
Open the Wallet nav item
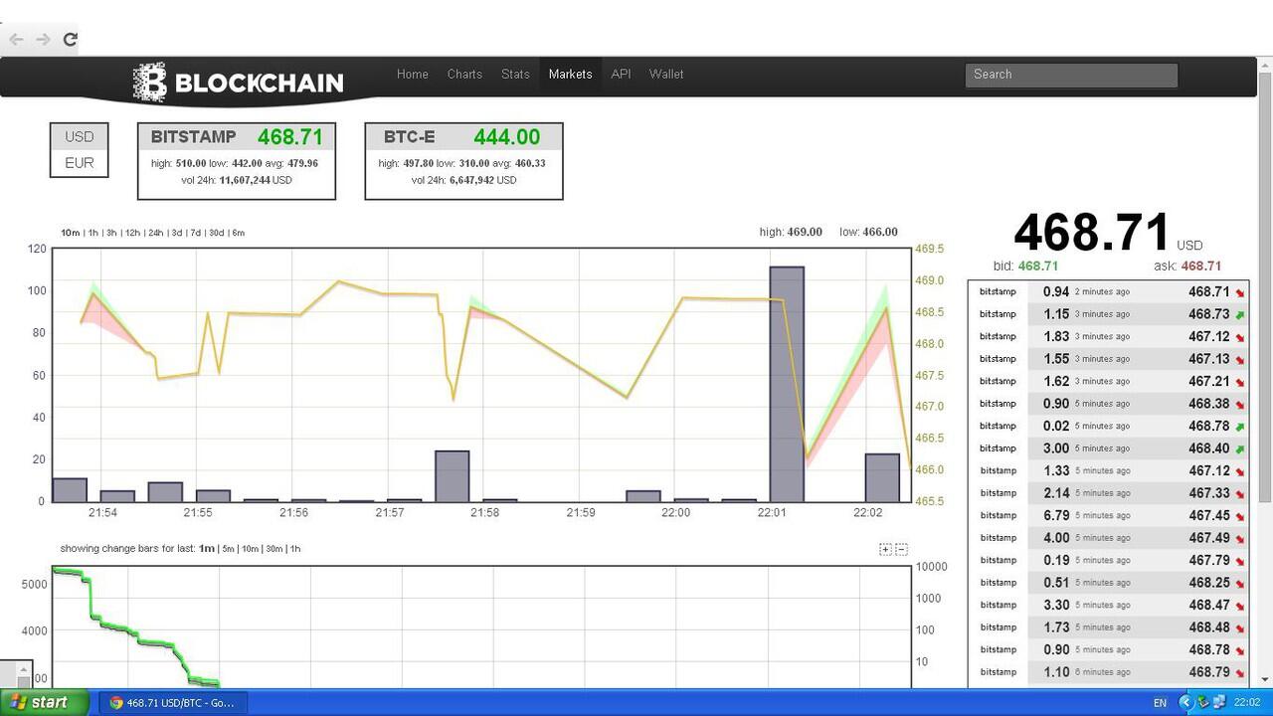pos(666,75)
